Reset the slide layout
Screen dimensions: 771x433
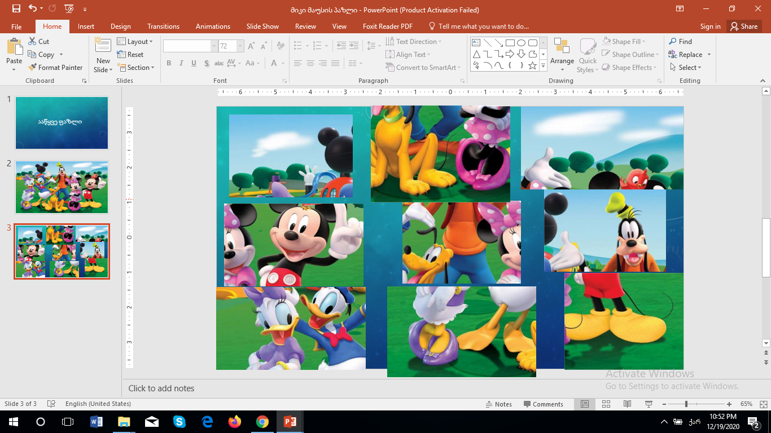click(130, 55)
